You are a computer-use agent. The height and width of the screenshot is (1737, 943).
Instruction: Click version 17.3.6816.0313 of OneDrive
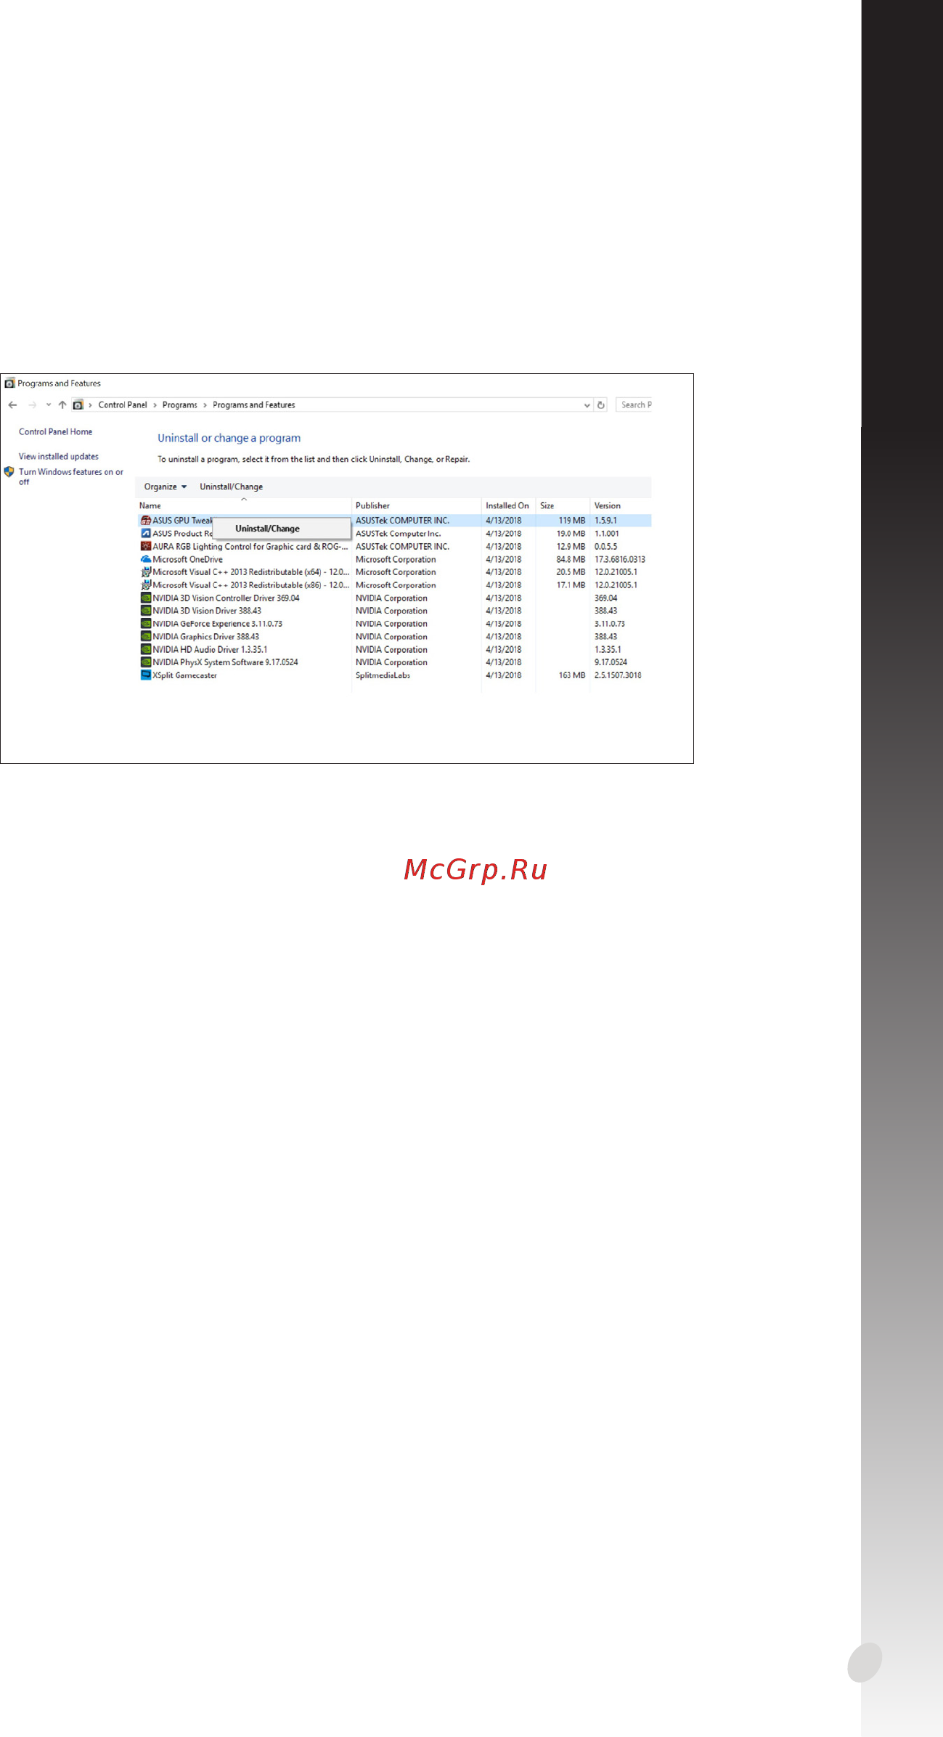pyautogui.click(x=620, y=560)
